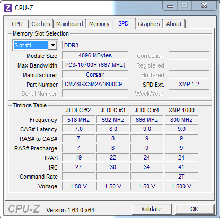This screenshot has width=220, height=218.
Task: Click the Max Bandwidth PC3-10700H field
Action: click(95, 65)
